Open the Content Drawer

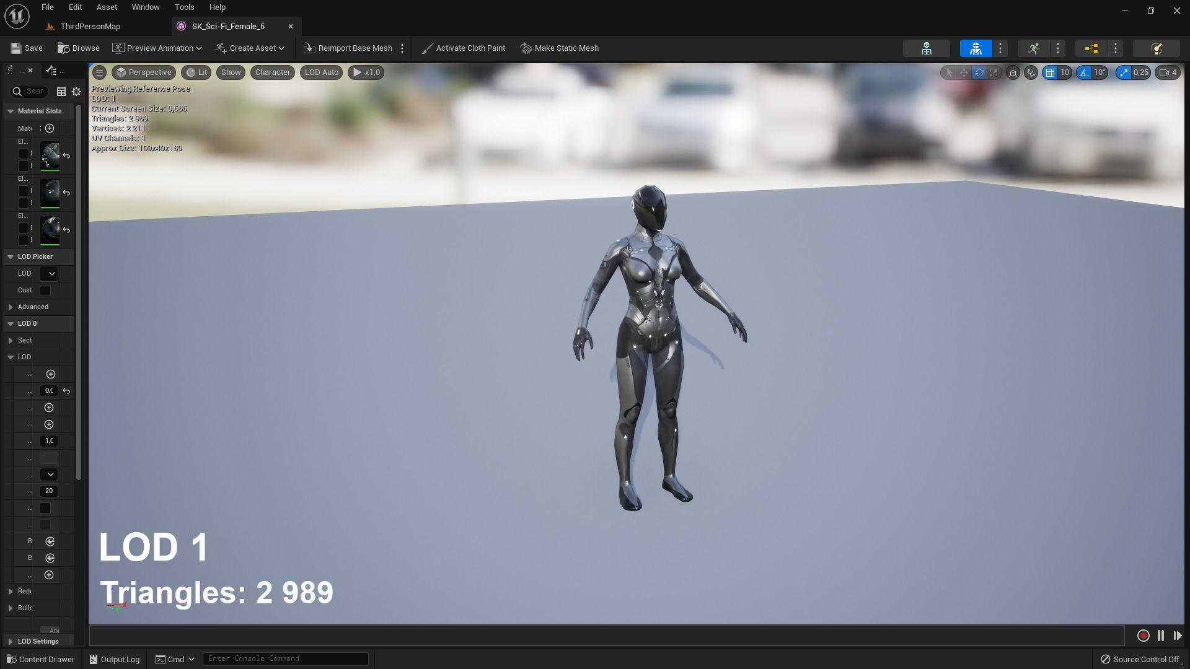pos(40,659)
